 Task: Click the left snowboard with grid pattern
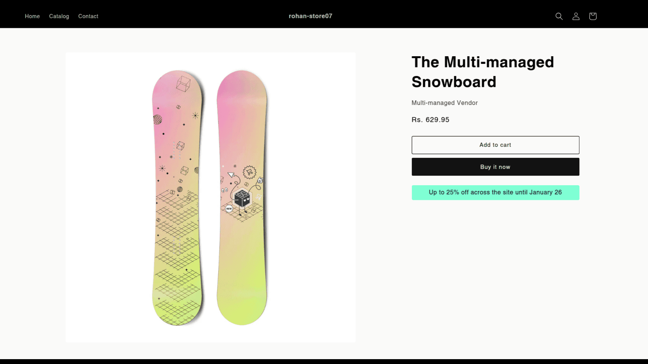tap(177, 243)
